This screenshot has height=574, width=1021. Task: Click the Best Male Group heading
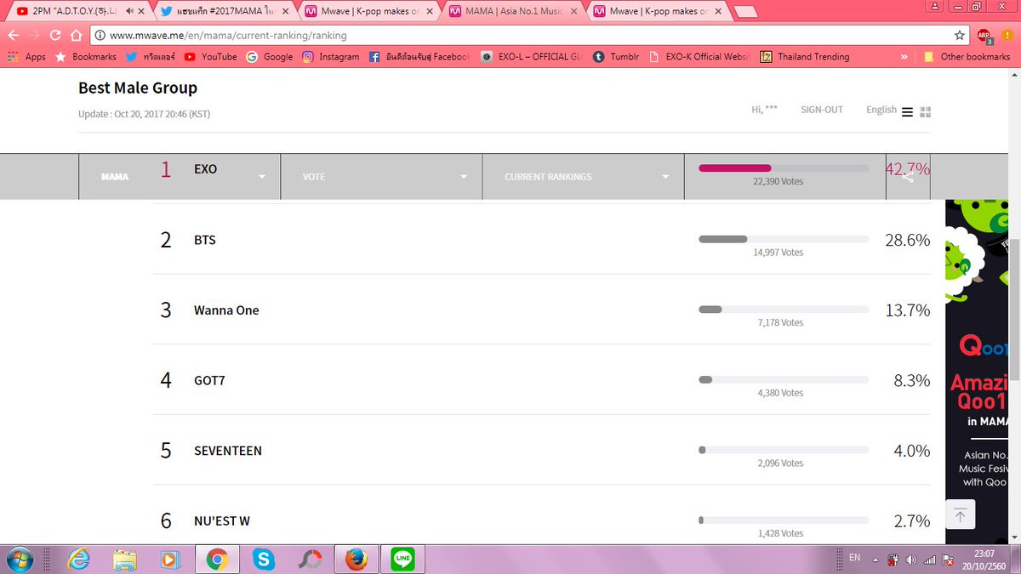138,88
